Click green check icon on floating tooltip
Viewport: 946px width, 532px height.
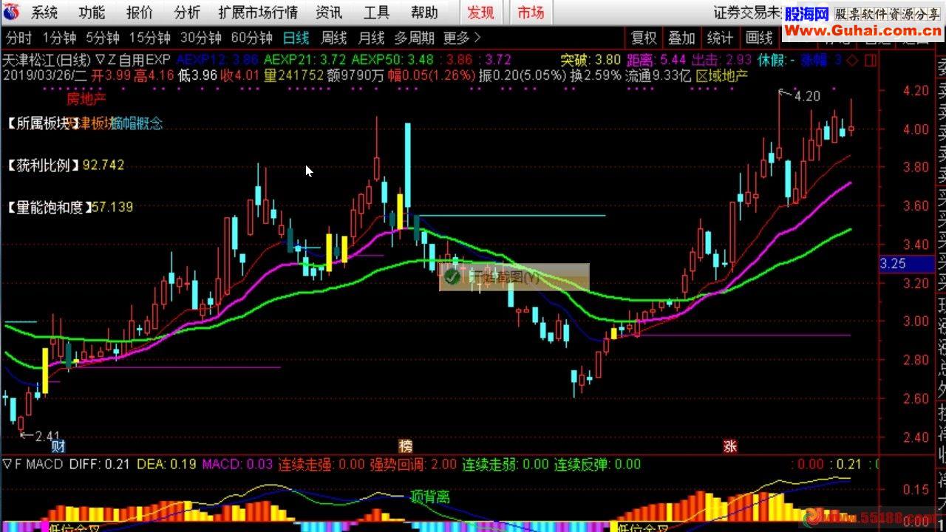tap(452, 277)
